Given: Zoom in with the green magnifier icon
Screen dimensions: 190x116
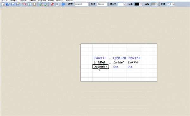Looking at the screenshot, I should [41, 4].
